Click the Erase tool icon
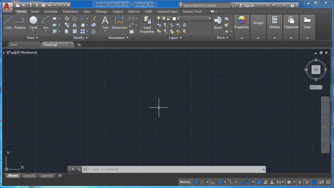 point(93,19)
